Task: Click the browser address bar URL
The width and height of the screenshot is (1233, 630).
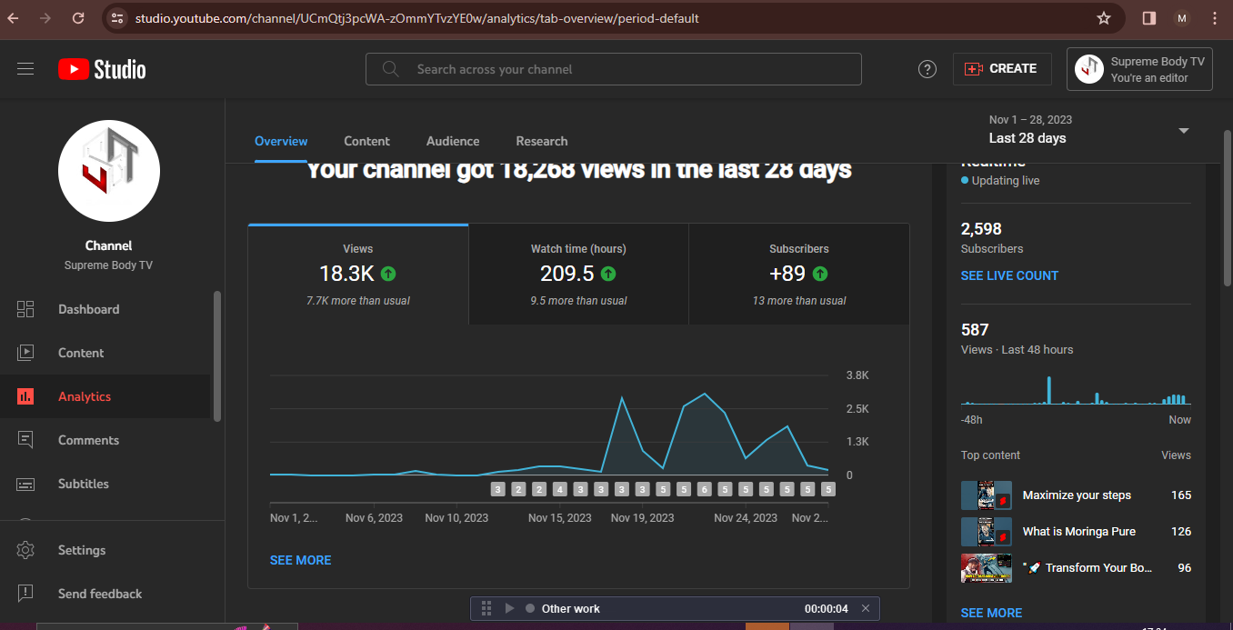Action: coord(417,18)
